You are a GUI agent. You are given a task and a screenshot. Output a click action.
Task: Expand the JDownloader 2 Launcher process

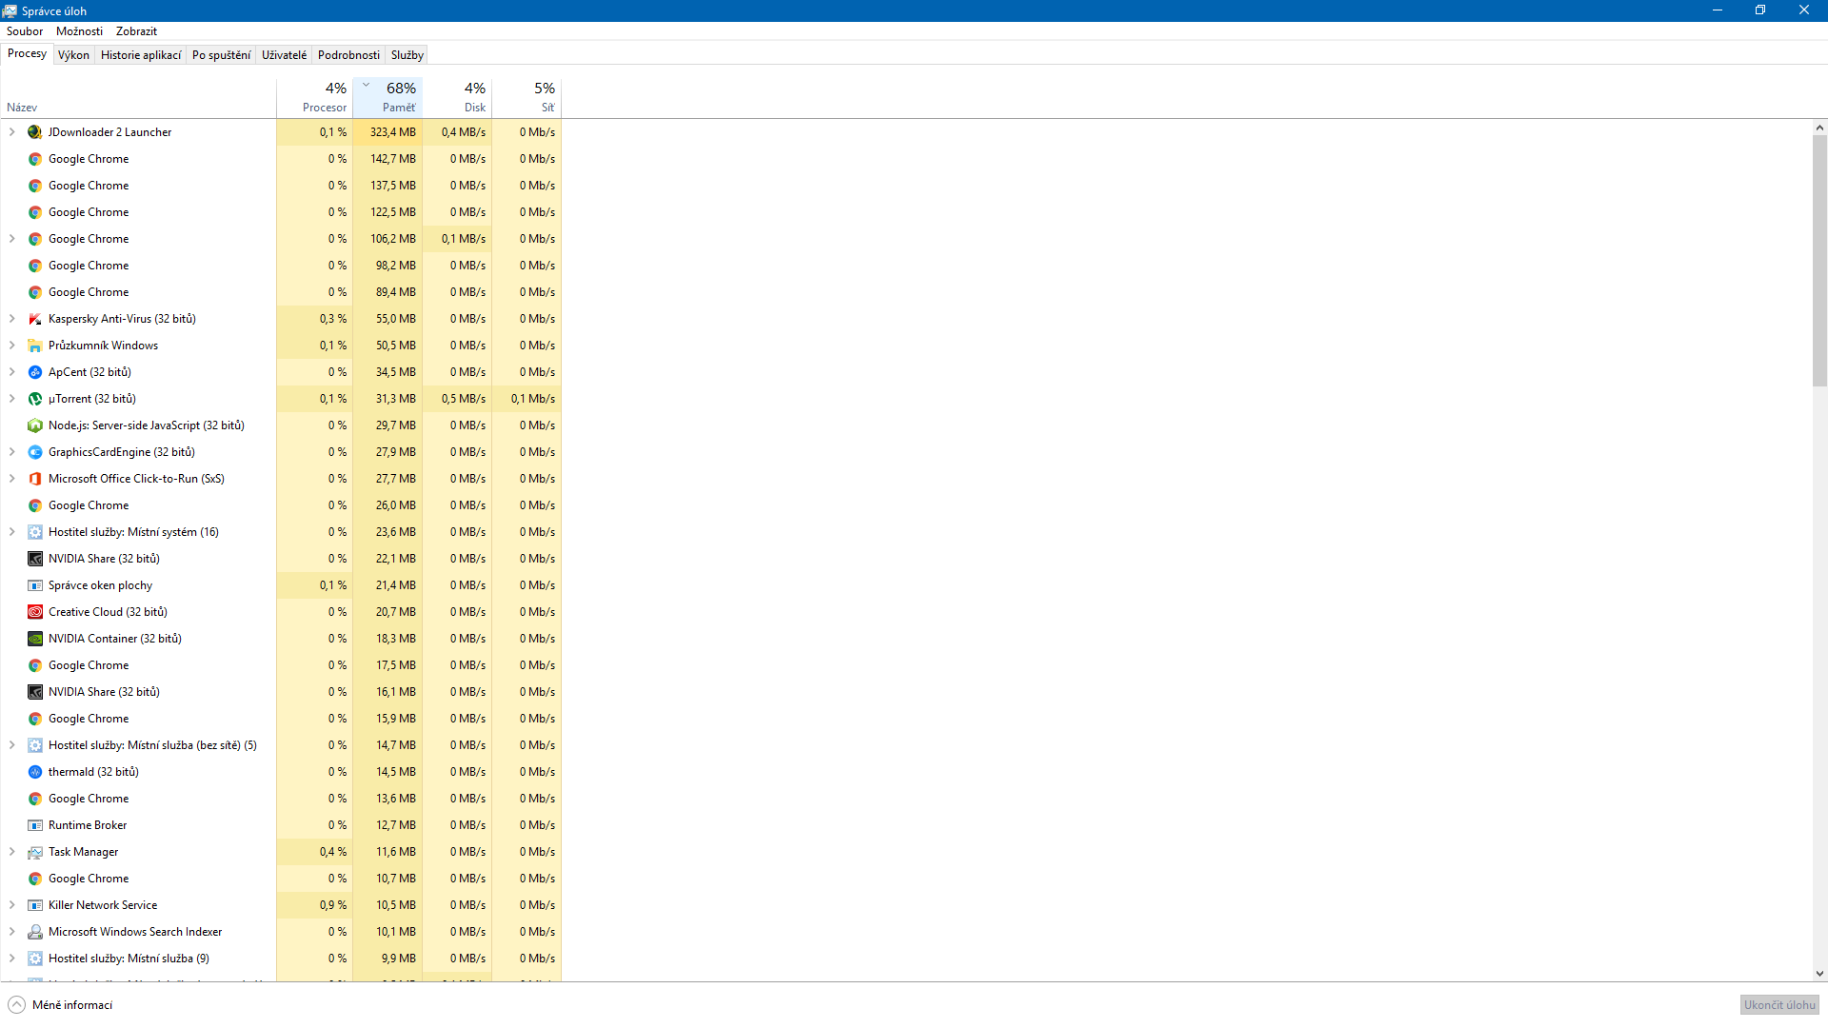coord(12,132)
